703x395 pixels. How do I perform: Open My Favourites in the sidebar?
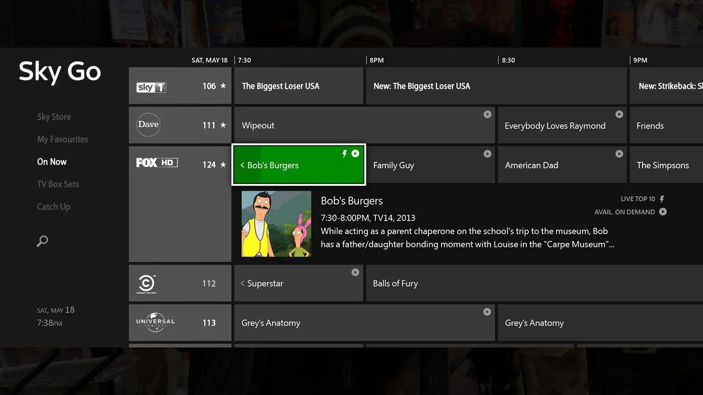pyautogui.click(x=62, y=139)
